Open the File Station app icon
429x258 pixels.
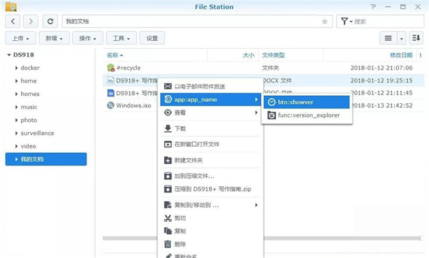[x=11, y=7]
